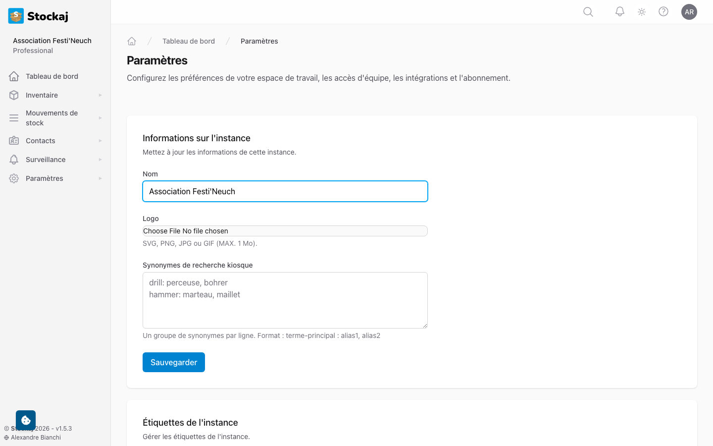Click the globe icon beside Alexandre Bianchi
The height and width of the screenshot is (446, 713).
pyautogui.click(x=6, y=438)
